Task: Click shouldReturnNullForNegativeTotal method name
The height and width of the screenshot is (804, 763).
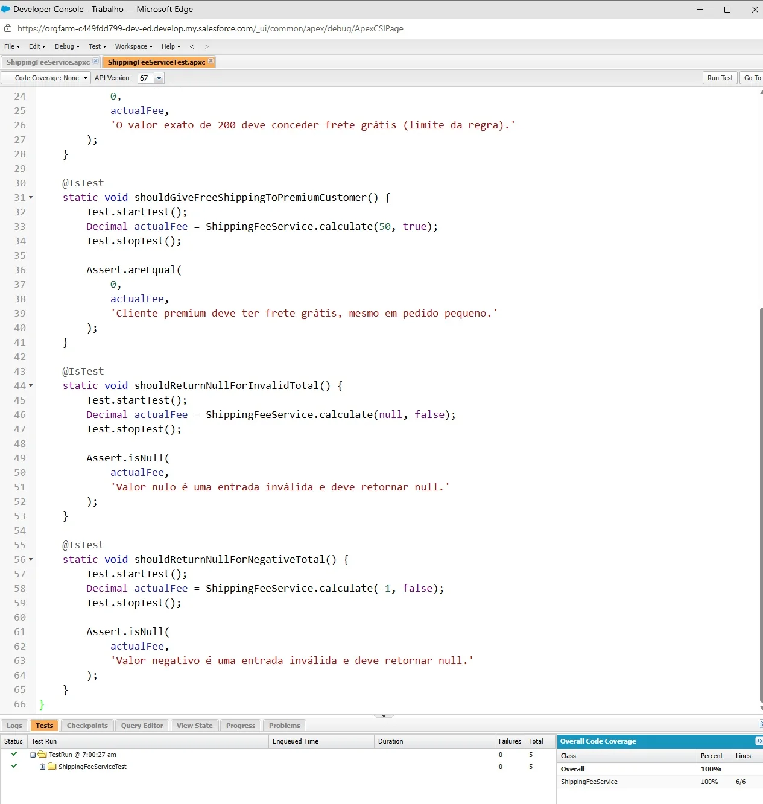Action: click(x=229, y=559)
